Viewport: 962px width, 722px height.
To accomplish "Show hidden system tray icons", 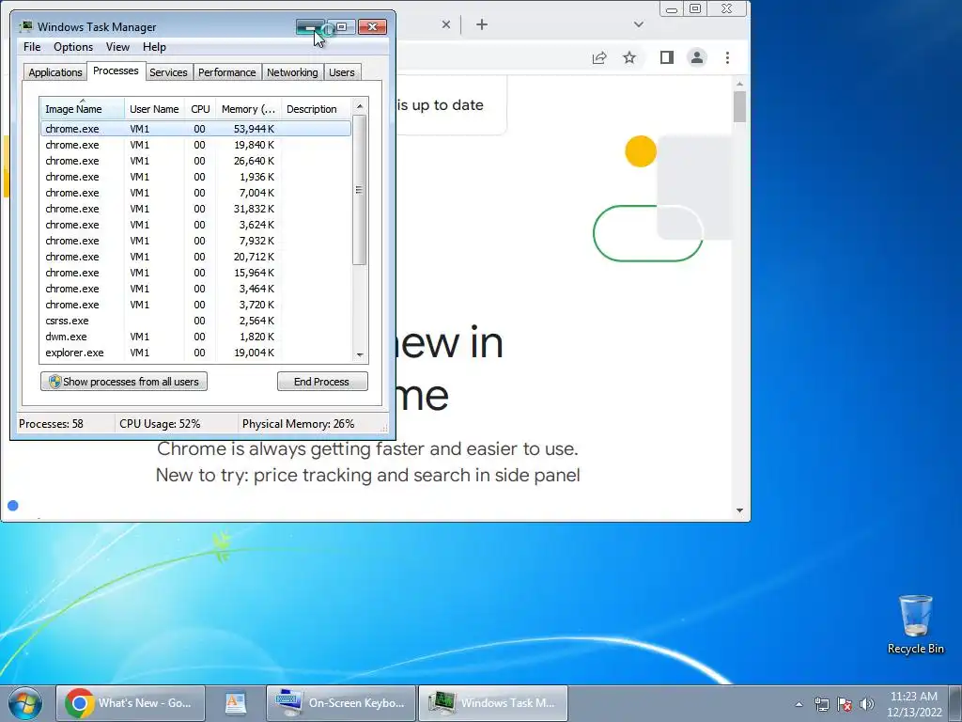I will (799, 704).
